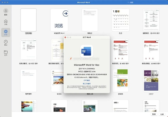Open the license terms link in About dialog
The width and height of the screenshot is (168, 117).
tap(87, 80)
